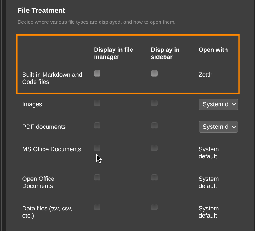Toggle sidebar display for Markdown and Code files
Image resolution: width=255 pixels, height=231 pixels.
pyautogui.click(x=154, y=74)
